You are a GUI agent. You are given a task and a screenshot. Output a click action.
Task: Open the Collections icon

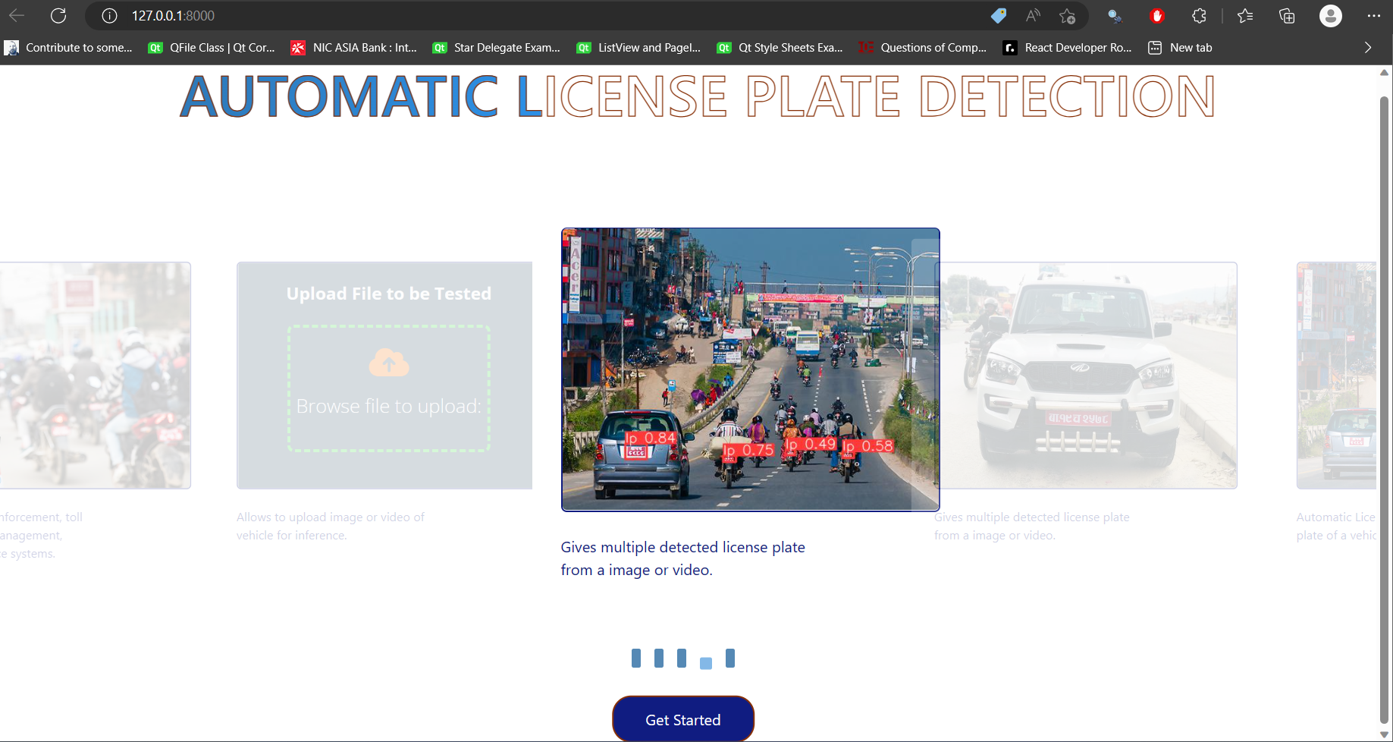[1286, 16]
